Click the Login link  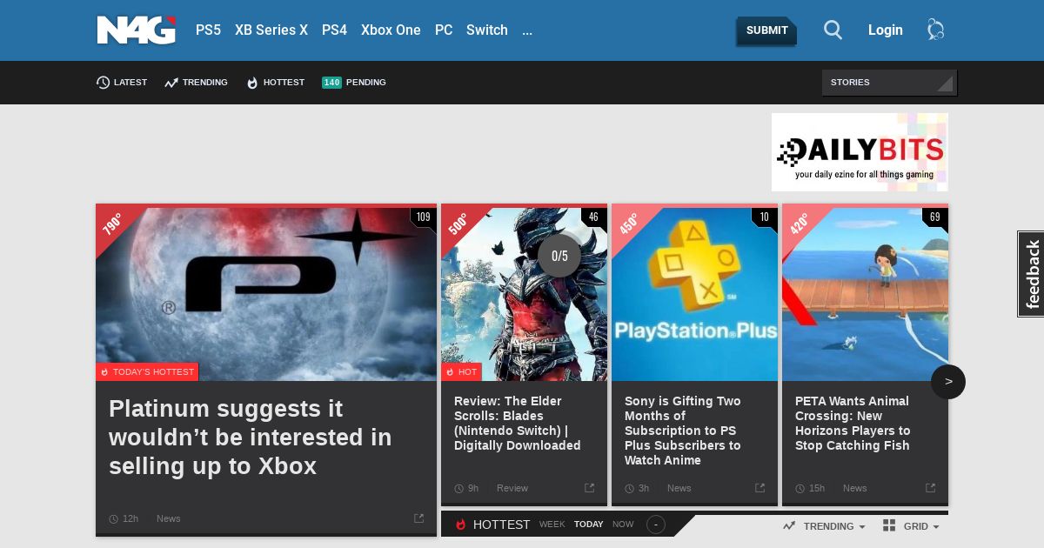point(885,30)
